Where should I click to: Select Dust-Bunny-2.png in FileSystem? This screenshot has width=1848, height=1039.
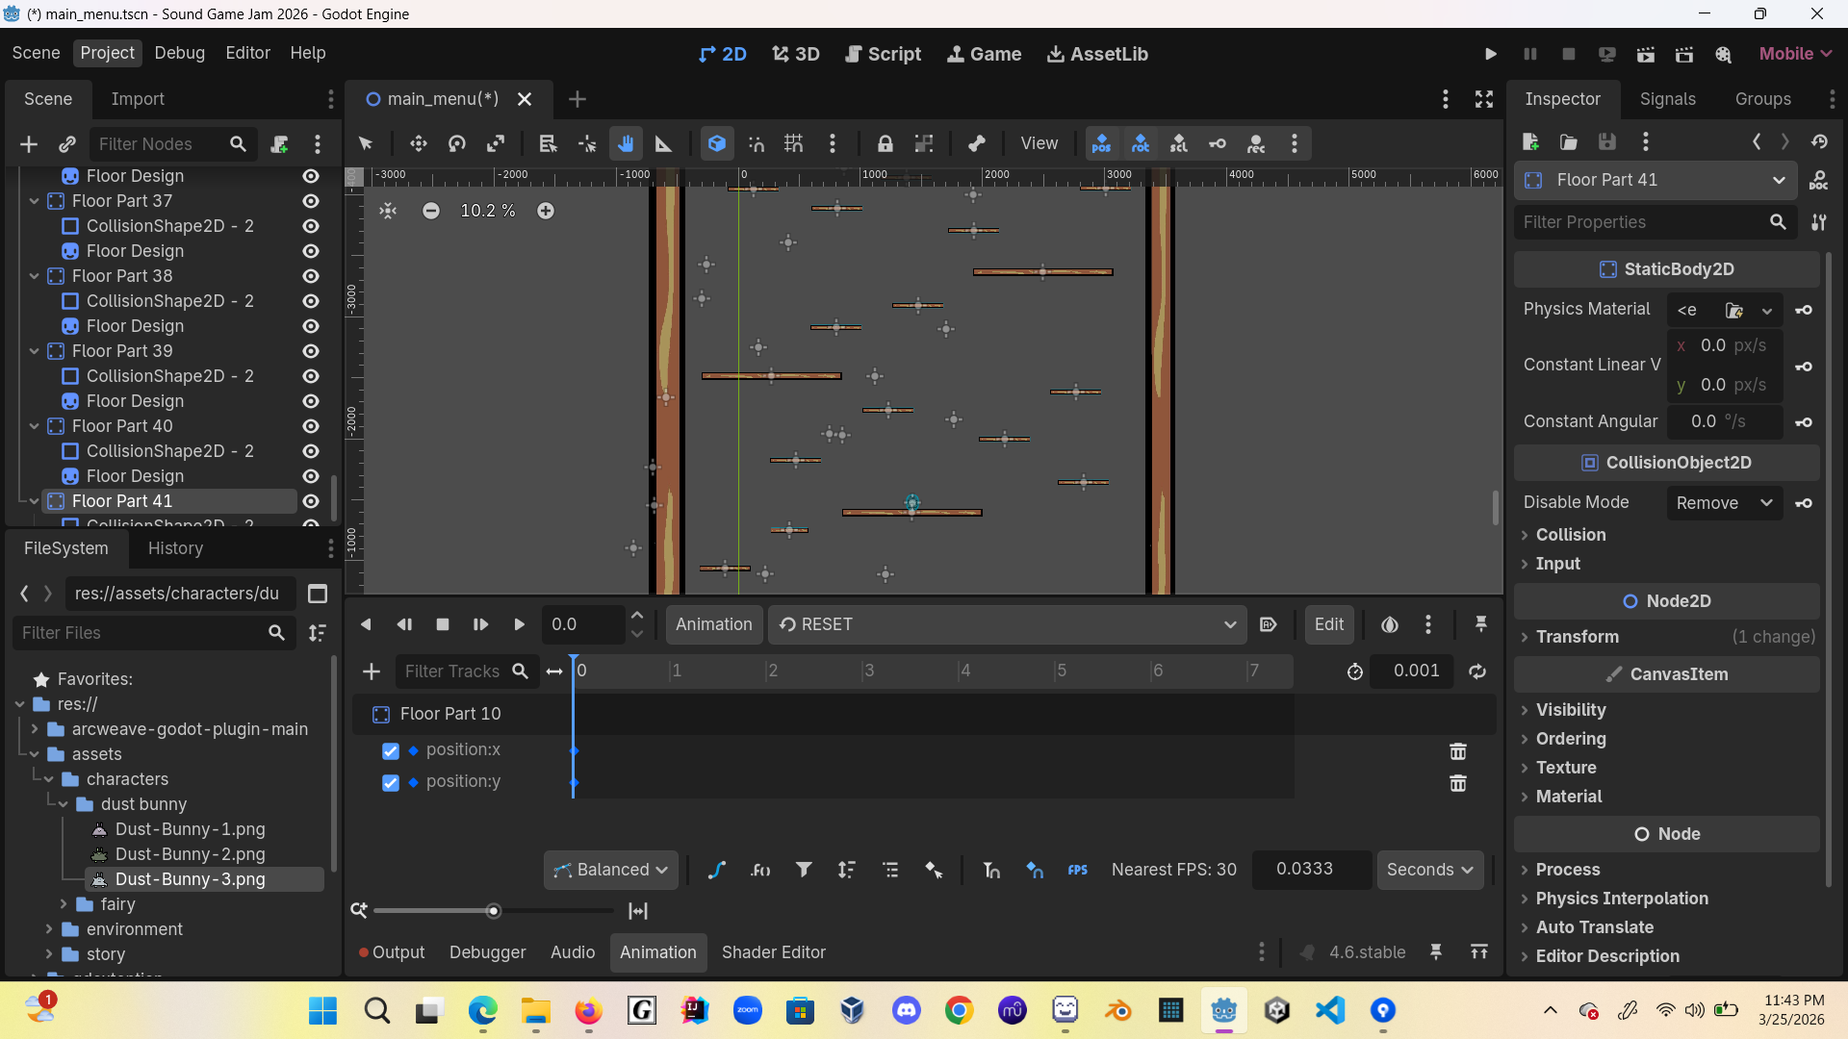190,854
